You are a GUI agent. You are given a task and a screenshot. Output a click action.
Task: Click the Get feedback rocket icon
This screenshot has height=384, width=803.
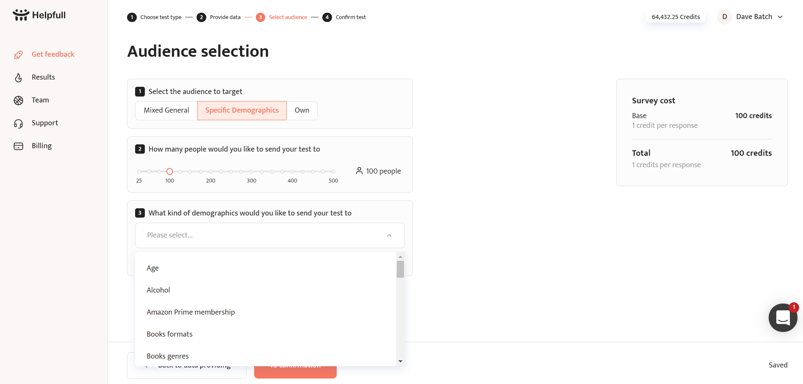pos(18,55)
